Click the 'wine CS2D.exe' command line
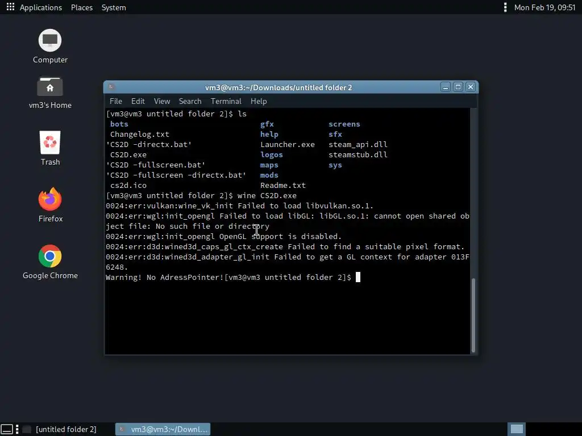582x436 pixels. [267, 196]
